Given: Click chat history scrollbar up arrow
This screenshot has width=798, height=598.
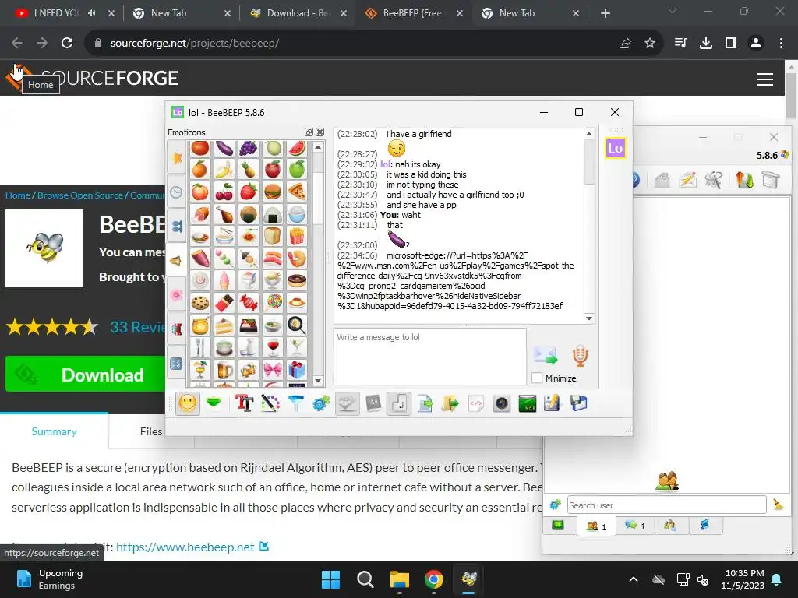Looking at the screenshot, I should pos(589,134).
